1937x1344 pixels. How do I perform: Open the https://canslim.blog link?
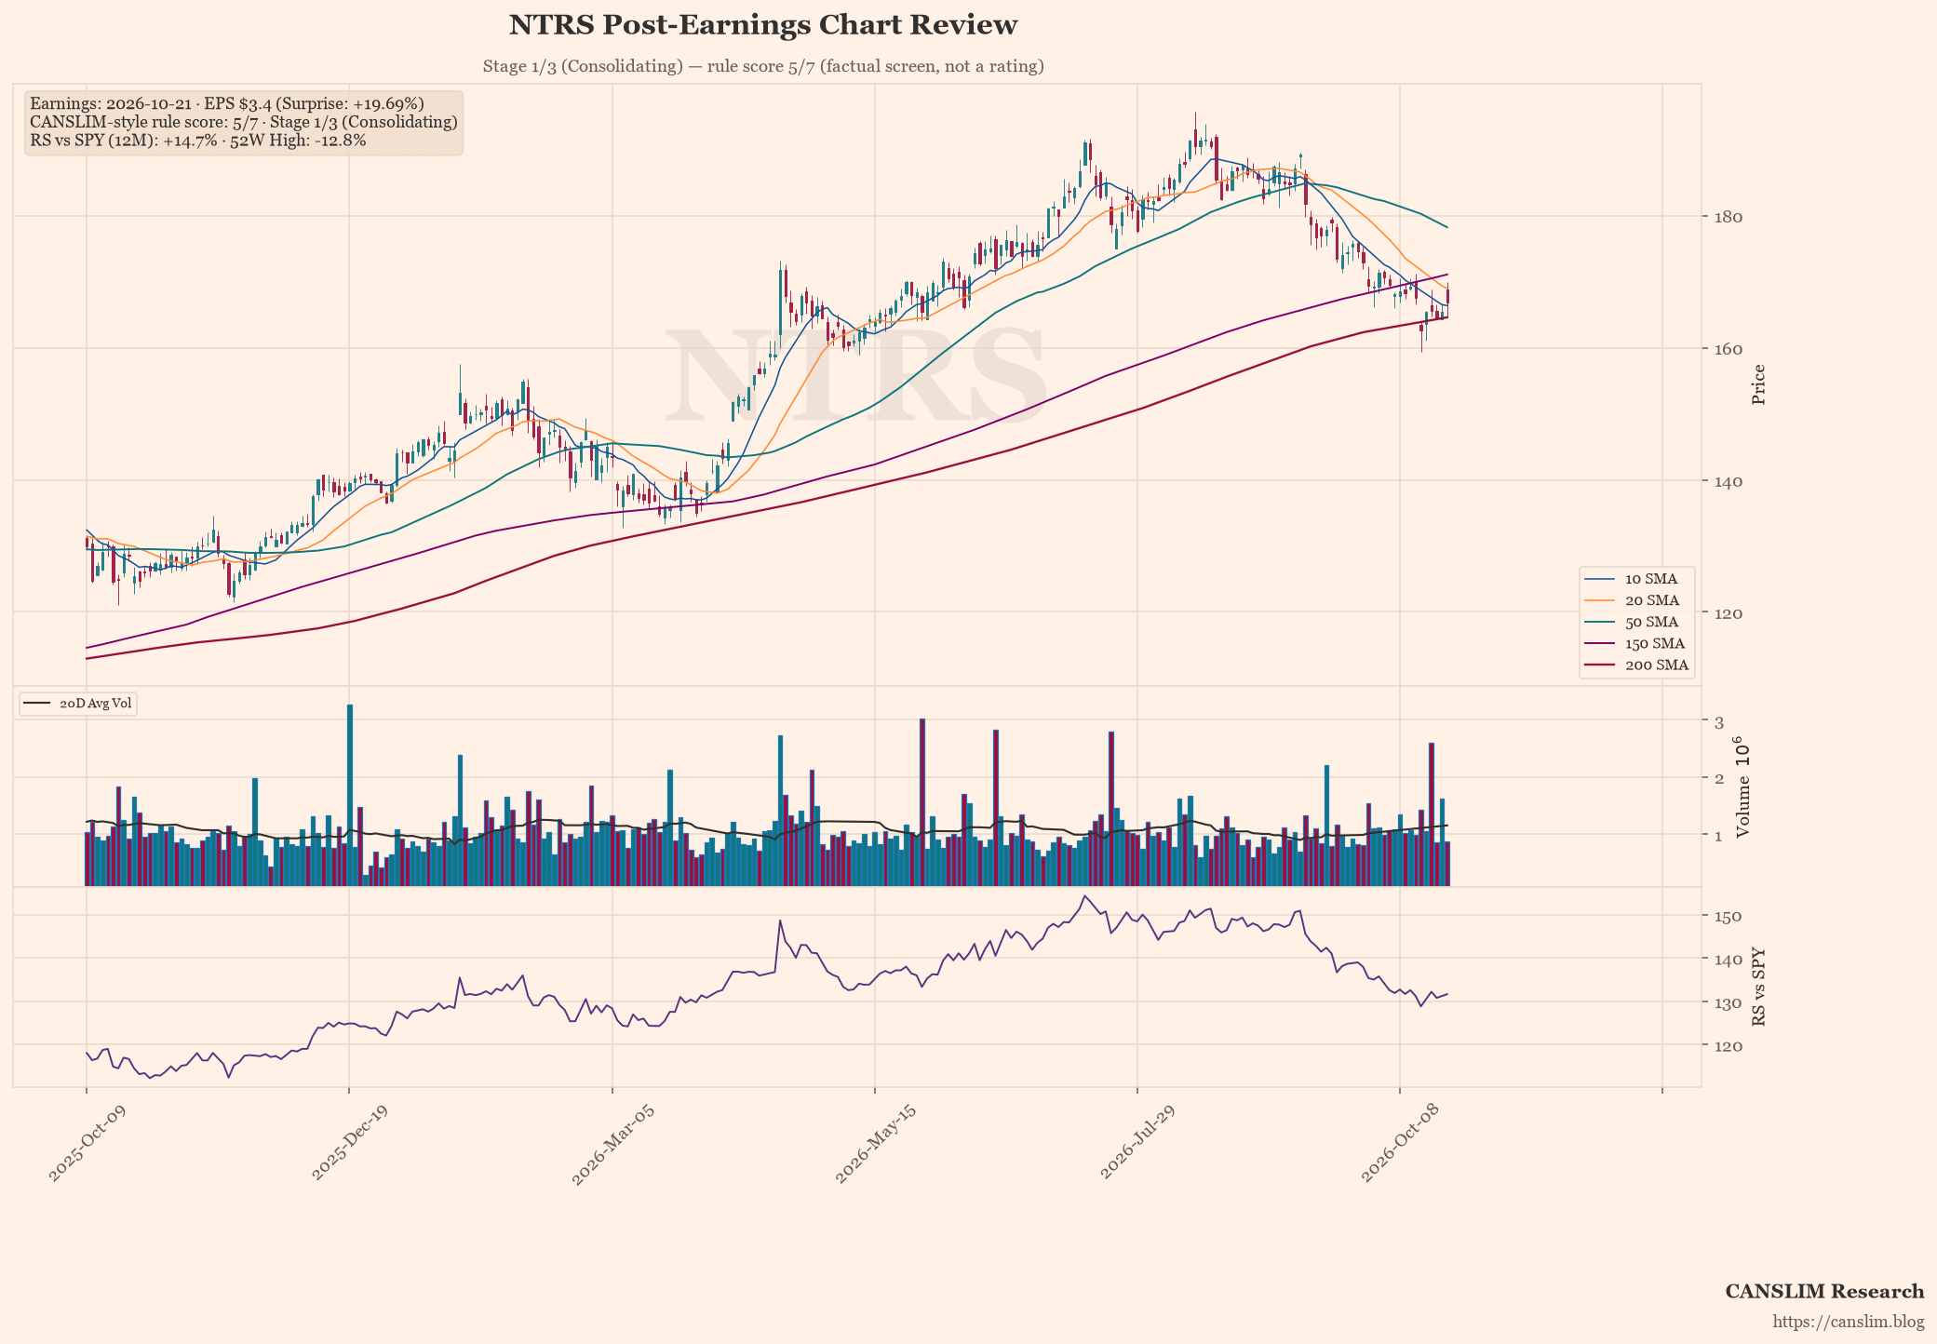click(1849, 1322)
